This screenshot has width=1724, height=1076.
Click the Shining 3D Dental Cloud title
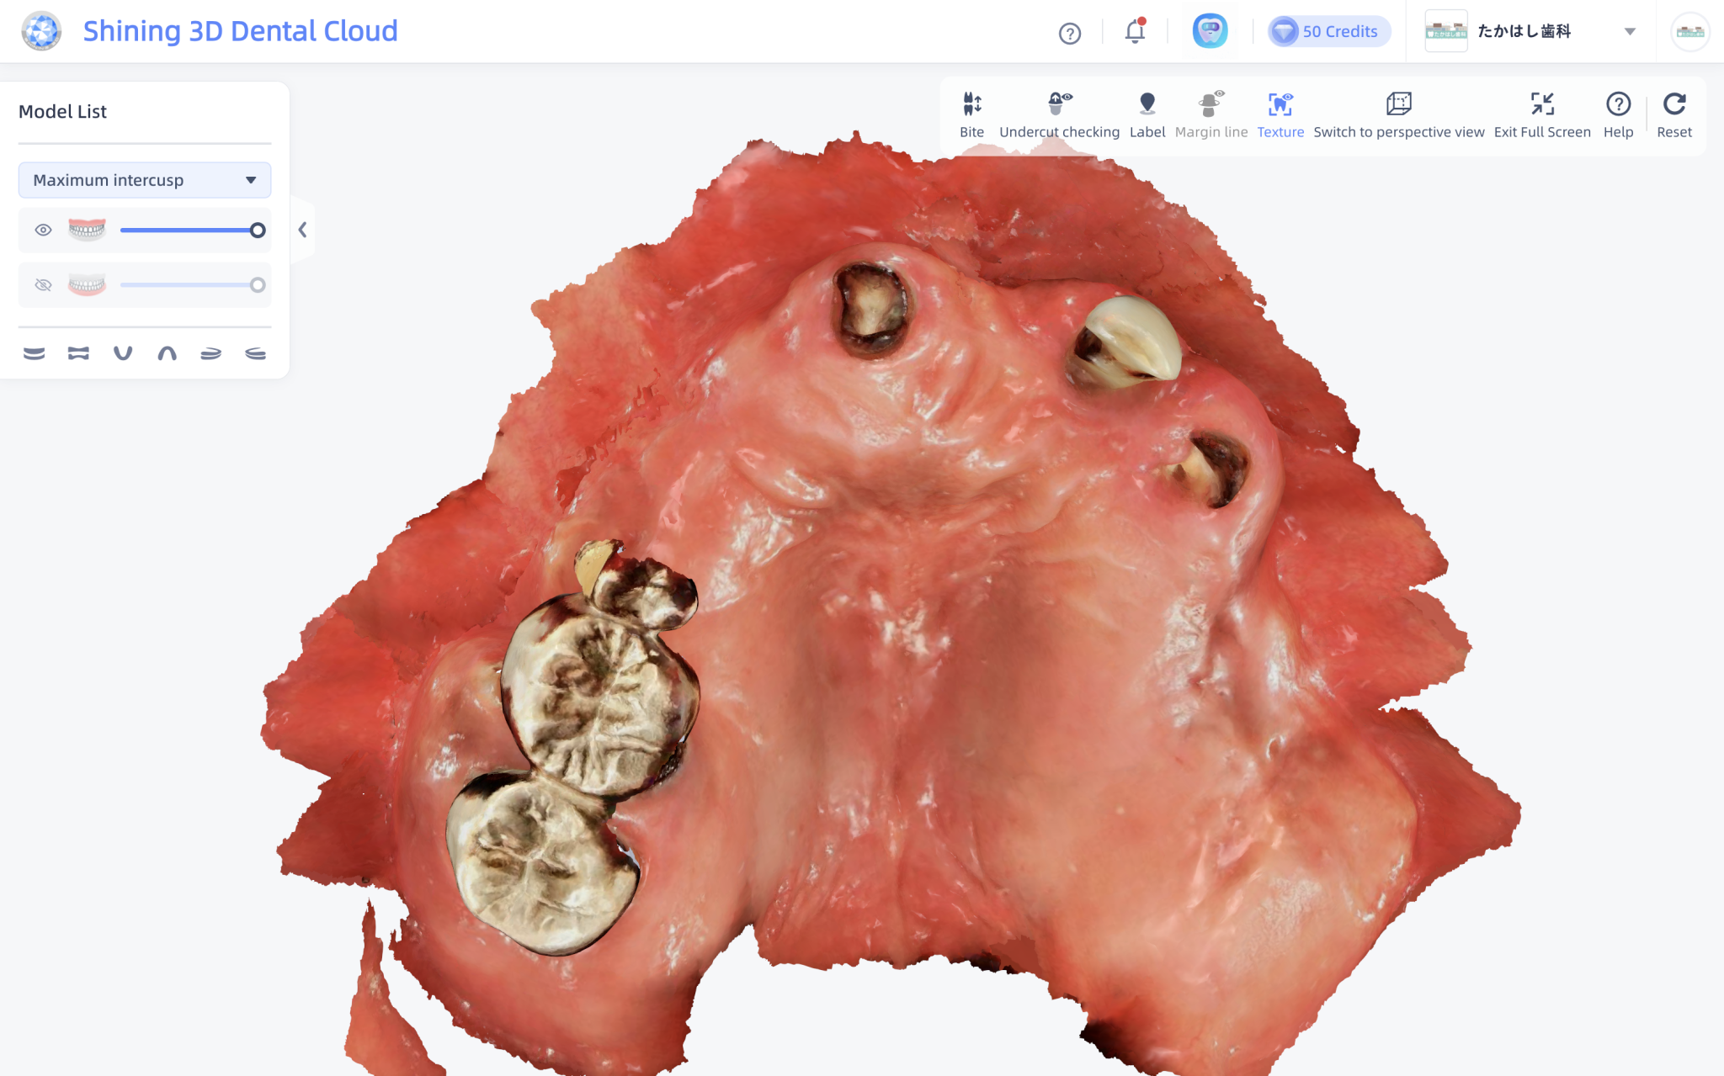(240, 31)
